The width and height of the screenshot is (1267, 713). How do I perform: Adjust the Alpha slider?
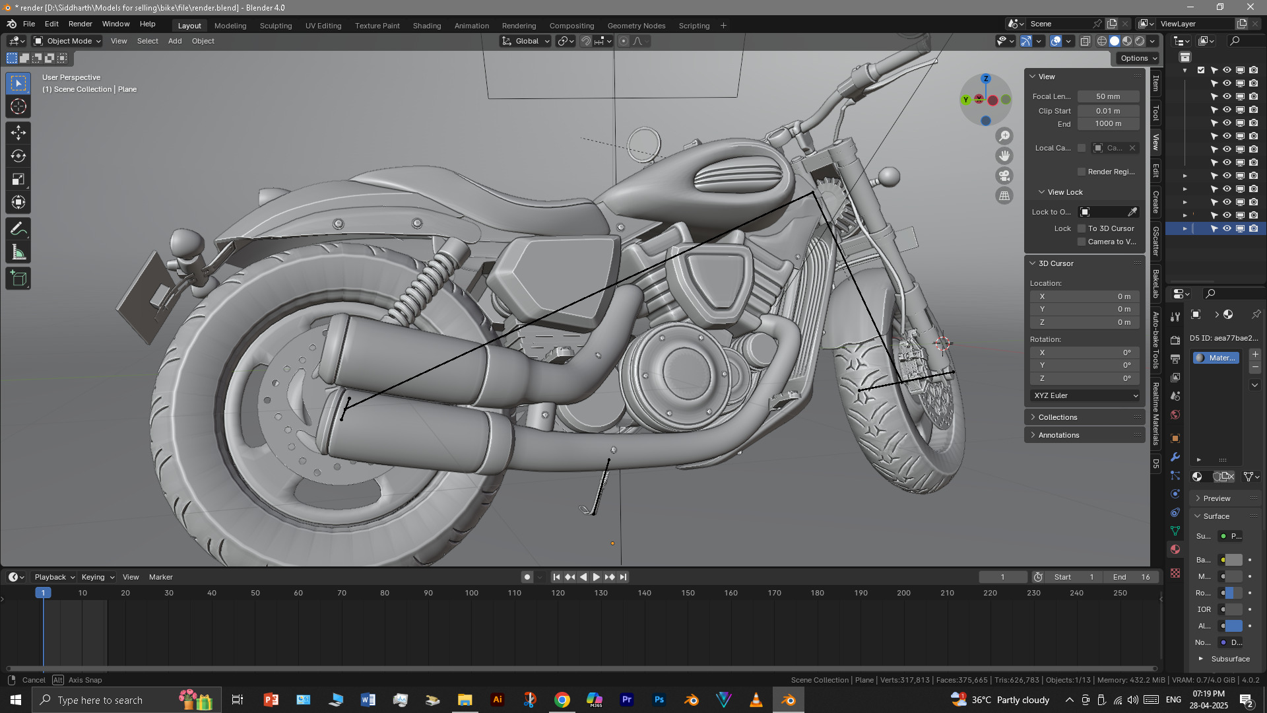click(1234, 626)
